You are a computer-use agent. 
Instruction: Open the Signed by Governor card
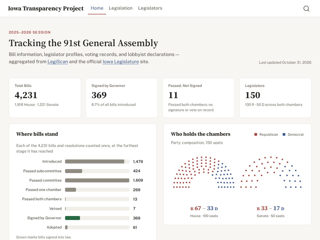tap(122, 98)
